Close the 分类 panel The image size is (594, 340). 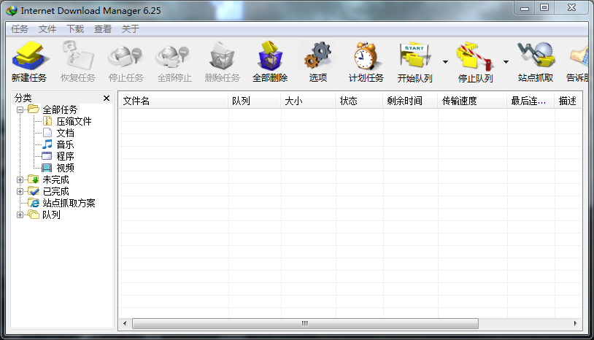(107, 98)
